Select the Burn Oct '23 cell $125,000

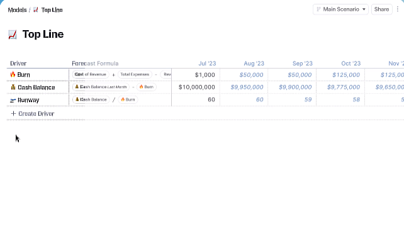point(340,75)
